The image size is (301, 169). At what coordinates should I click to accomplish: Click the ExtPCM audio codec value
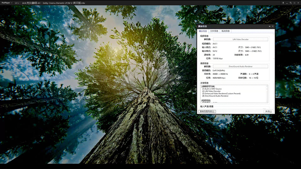(219, 71)
